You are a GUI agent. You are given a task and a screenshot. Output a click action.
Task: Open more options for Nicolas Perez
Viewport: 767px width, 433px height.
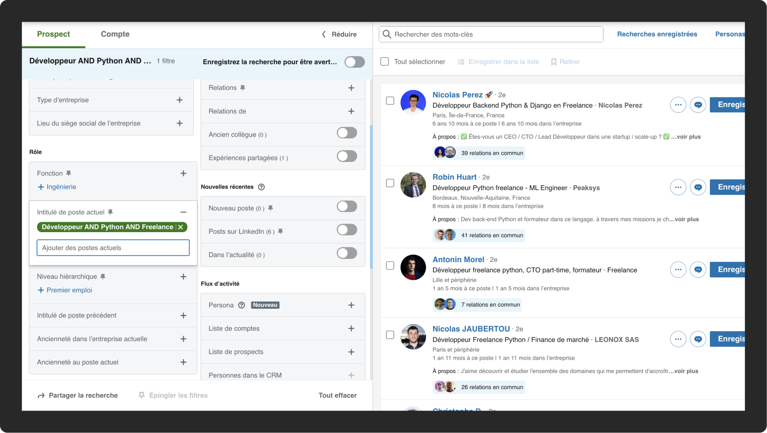click(678, 105)
